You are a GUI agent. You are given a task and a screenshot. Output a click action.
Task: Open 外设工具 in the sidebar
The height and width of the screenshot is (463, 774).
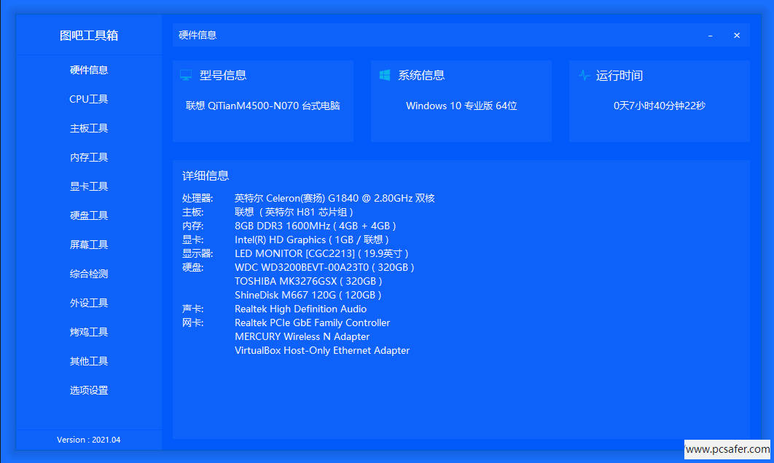(x=89, y=303)
